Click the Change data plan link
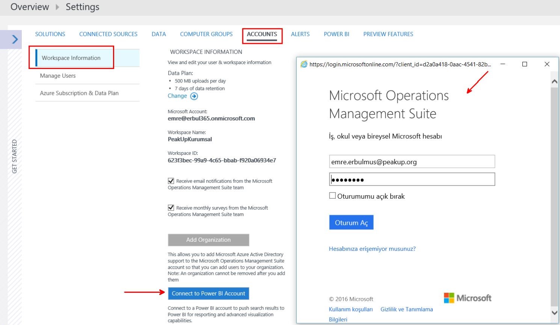Screen dimensions: 560x325 pos(177,96)
